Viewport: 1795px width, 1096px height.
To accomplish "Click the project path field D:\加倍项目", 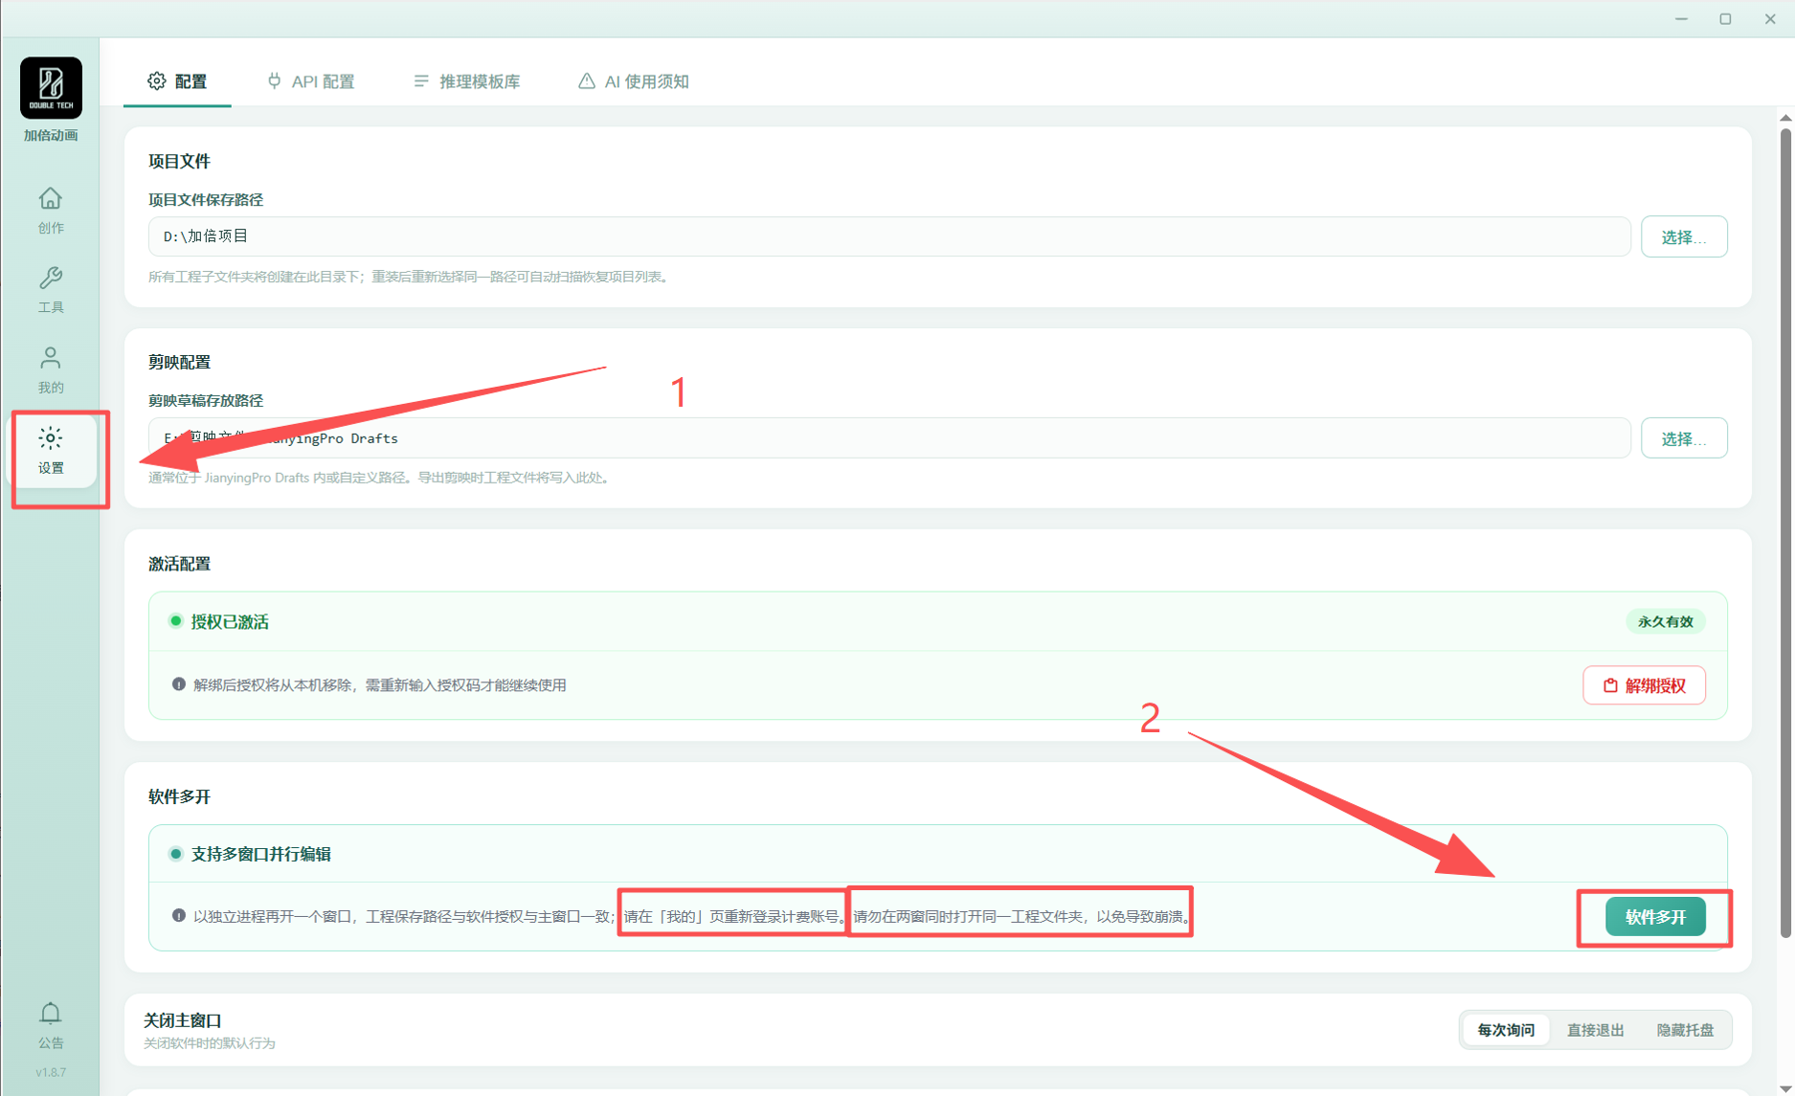I will 889,236.
